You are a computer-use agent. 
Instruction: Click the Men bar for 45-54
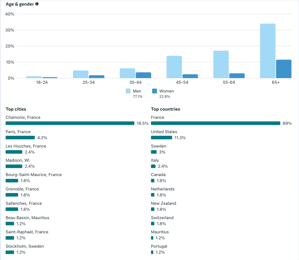(174, 67)
